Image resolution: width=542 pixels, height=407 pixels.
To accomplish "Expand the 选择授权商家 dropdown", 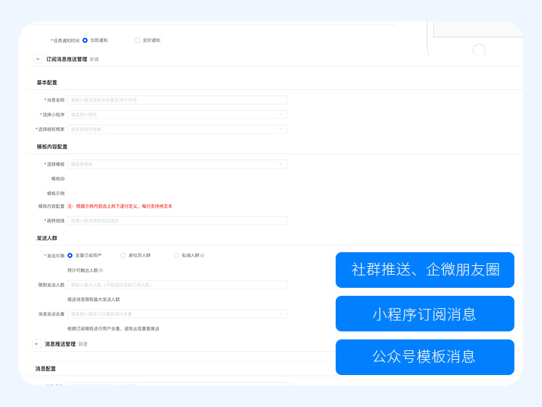I will pos(177,129).
